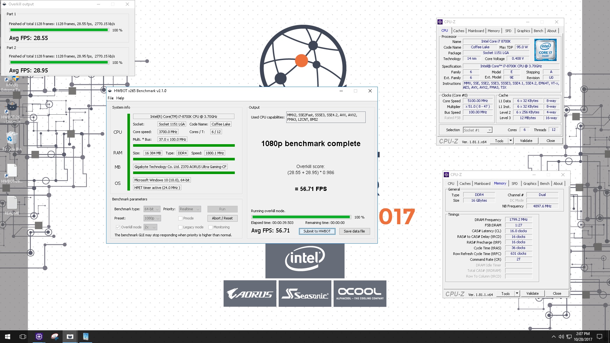Launch Snipping Tool from the taskbar
Viewport: 610px width, 343px height.
pyautogui.click(x=55, y=337)
